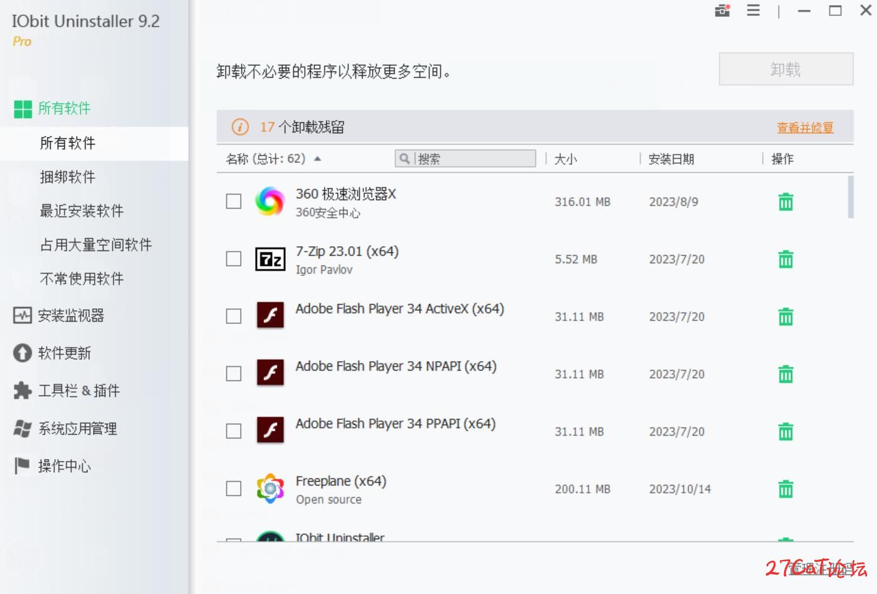Click the Adobe Flash Player 34 NPAPI name
This screenshot has width=877, height=594.
point(396,366)
